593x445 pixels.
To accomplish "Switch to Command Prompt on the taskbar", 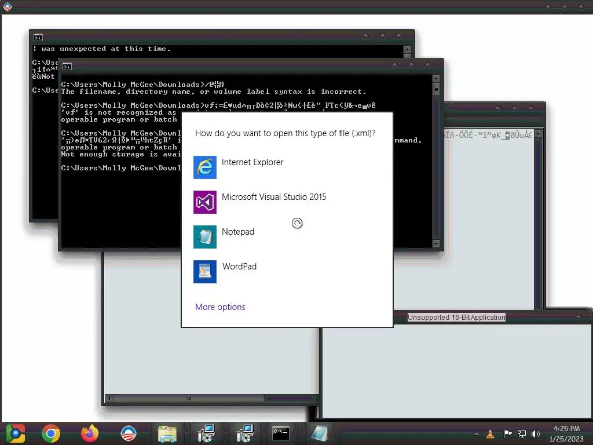I will 281,433.
